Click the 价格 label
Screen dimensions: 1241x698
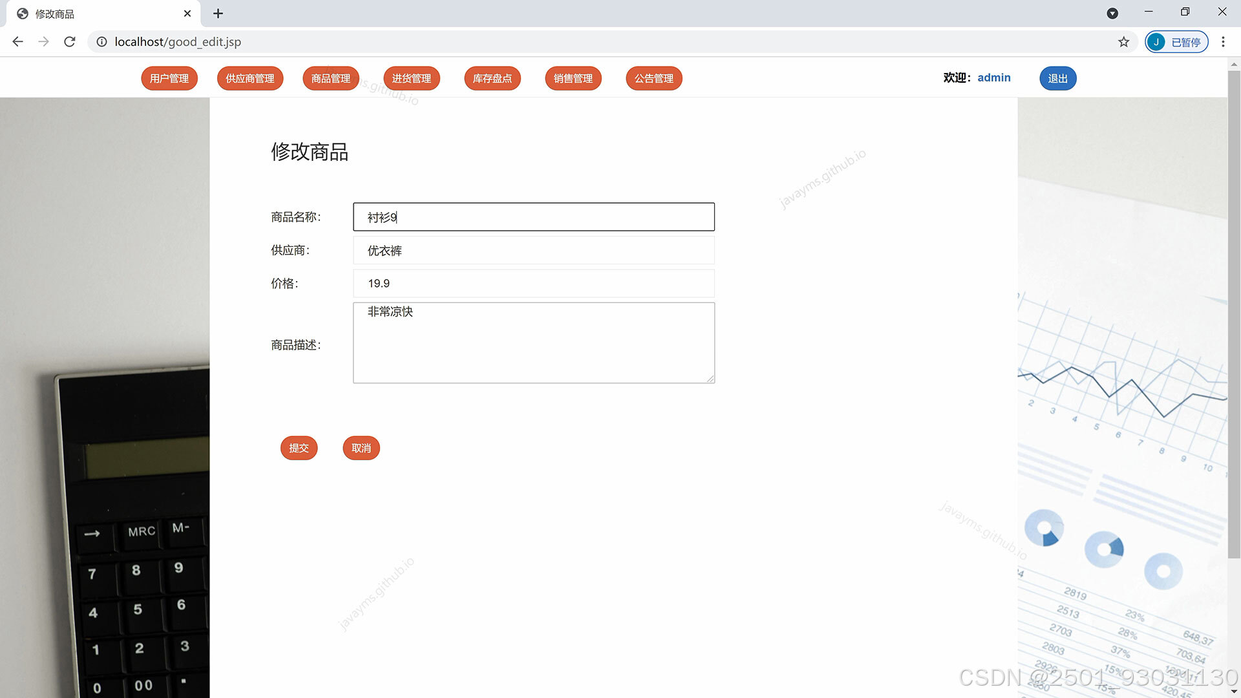[x=284, y=283]
